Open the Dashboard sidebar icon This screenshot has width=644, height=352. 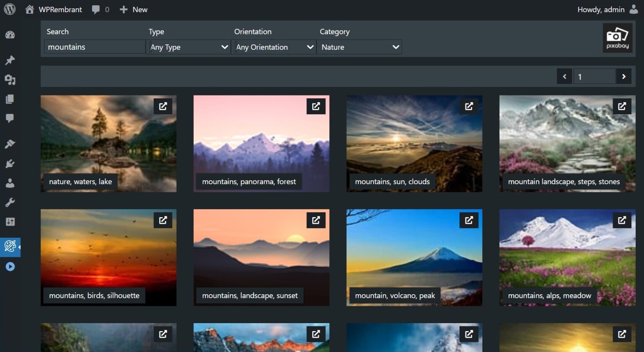[x=10, y=35]
